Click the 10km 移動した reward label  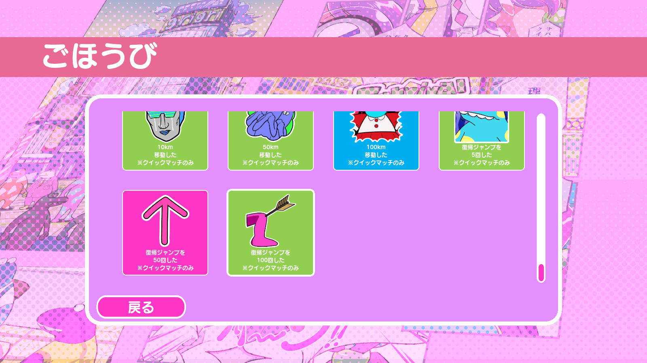165,151
